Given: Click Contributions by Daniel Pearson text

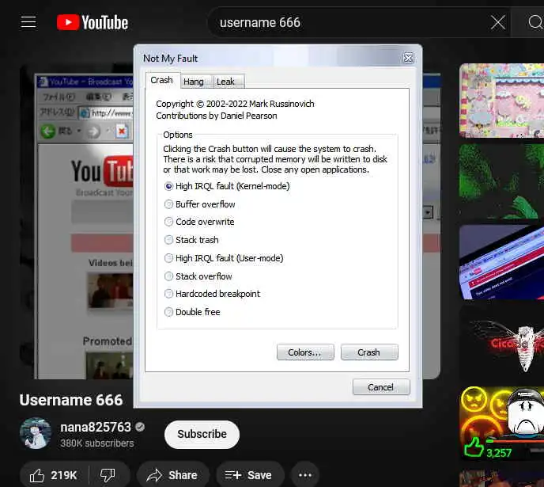Looking at the screenshot, I should 217,116.
